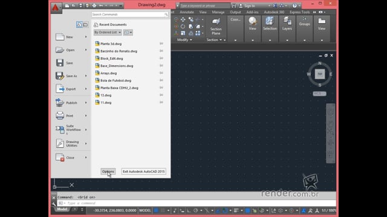Open the Selection panel button
387x217 pixels.
[x=270, y=28]
